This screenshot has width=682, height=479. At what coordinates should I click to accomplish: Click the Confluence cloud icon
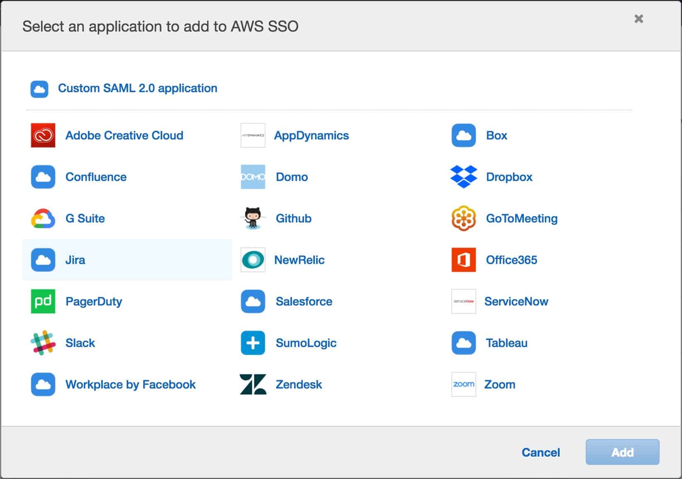point(43,177)
